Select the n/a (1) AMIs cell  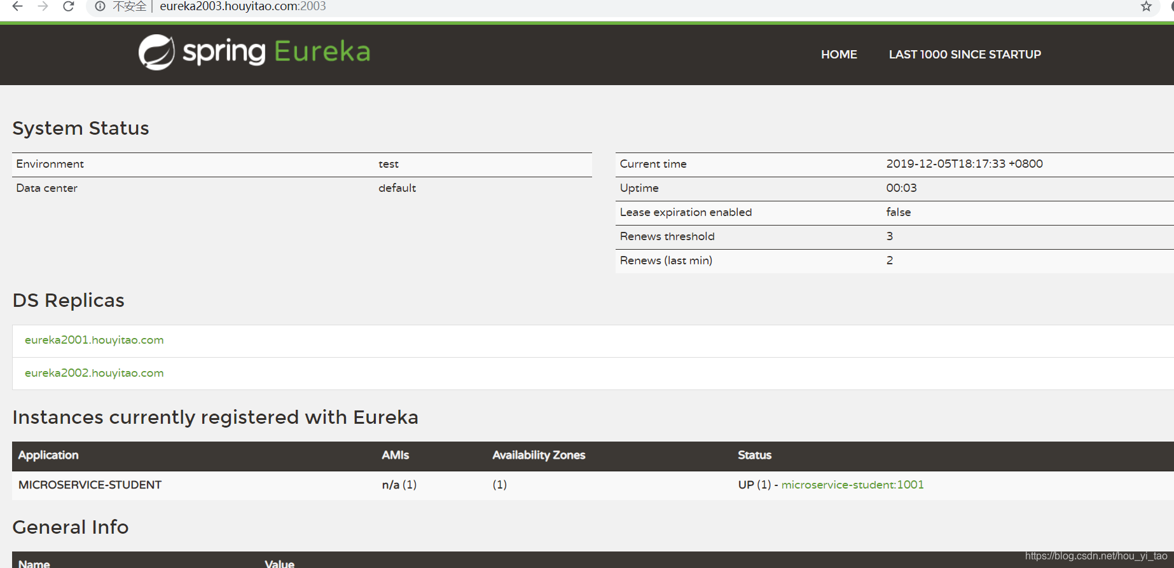point(399,485)
